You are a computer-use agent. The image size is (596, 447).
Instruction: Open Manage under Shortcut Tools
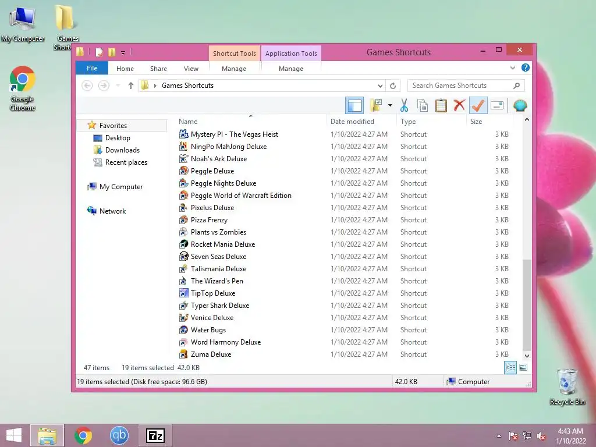click(234, 69)
